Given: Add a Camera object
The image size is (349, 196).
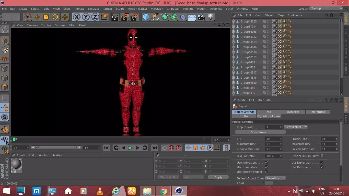Looking at the screenshot, I should pyautogui.click(x=201, y=17).
